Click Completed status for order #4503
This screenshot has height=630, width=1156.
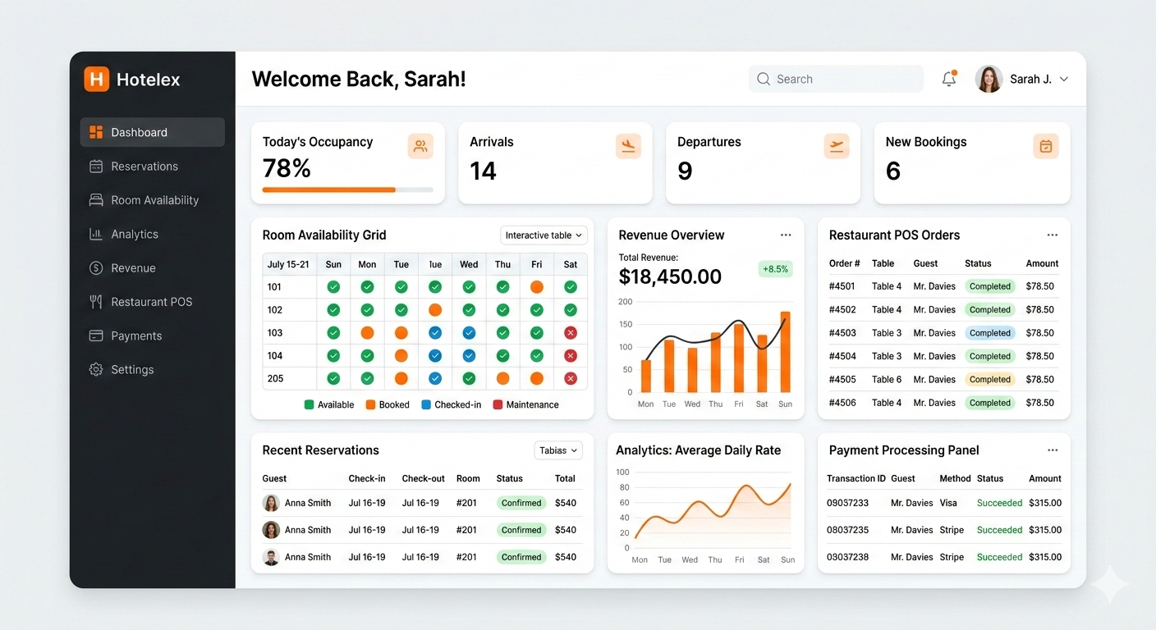click(x=989, y=333)
